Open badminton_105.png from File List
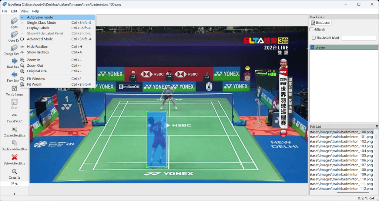Screen dimensions: 379x201 tap(341, 156)
